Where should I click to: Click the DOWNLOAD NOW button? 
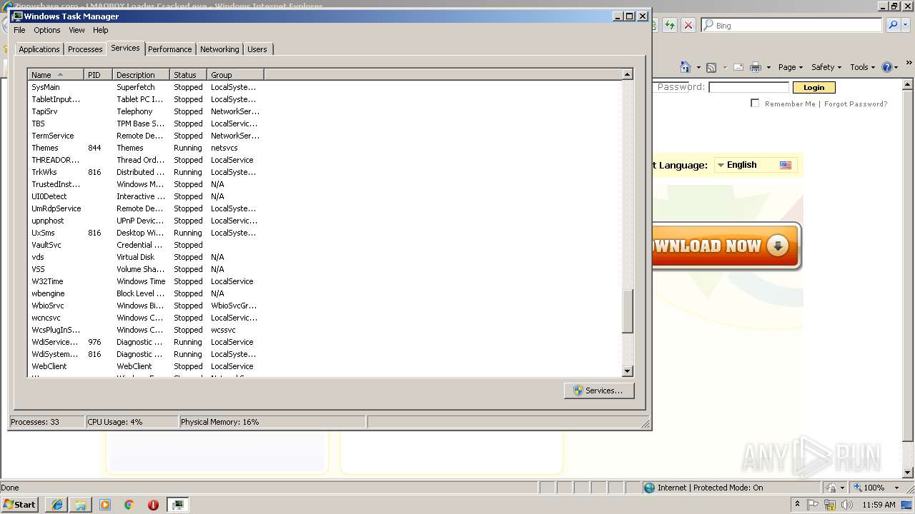pos(726,246)
